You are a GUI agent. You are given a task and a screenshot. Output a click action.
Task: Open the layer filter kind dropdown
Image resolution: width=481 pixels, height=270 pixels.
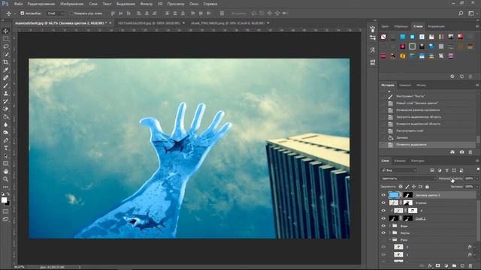point(399,170)
